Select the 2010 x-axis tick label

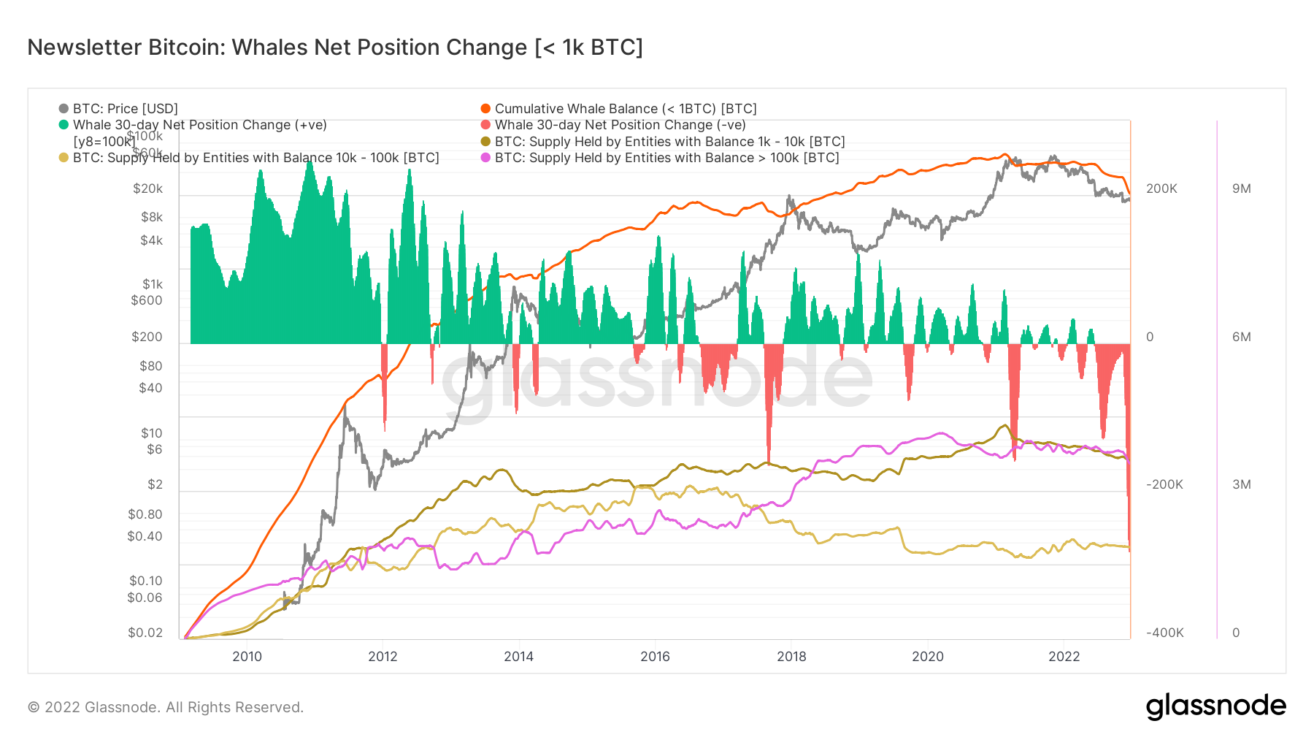(247, 656)
